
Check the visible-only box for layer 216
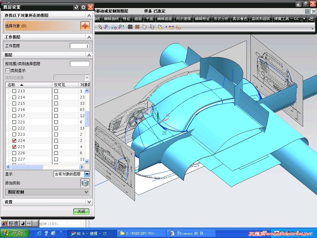[x=56, y=110]
